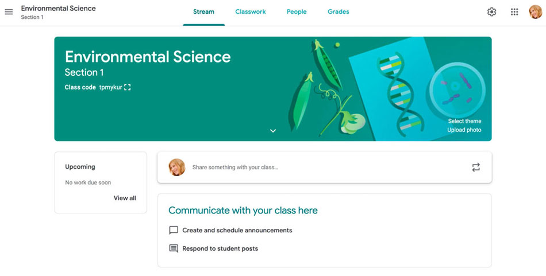Go to the People tab

pyautogui.click(x=297, y=12)
